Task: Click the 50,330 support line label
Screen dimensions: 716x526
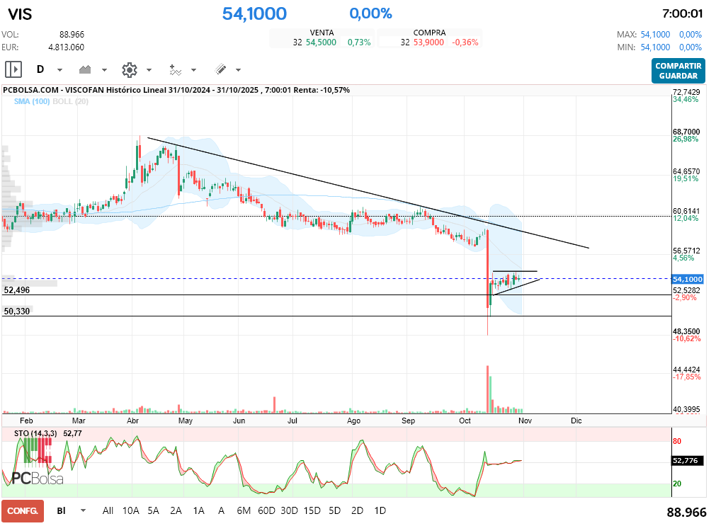Action: (x=17, y=311)
